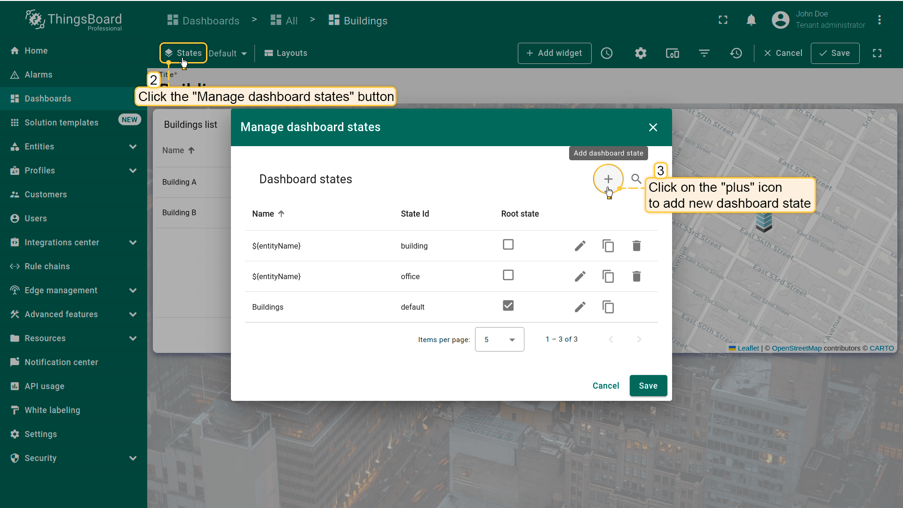Go to Alarms in sidebar
903x508 pixels.
pos(39,75)
